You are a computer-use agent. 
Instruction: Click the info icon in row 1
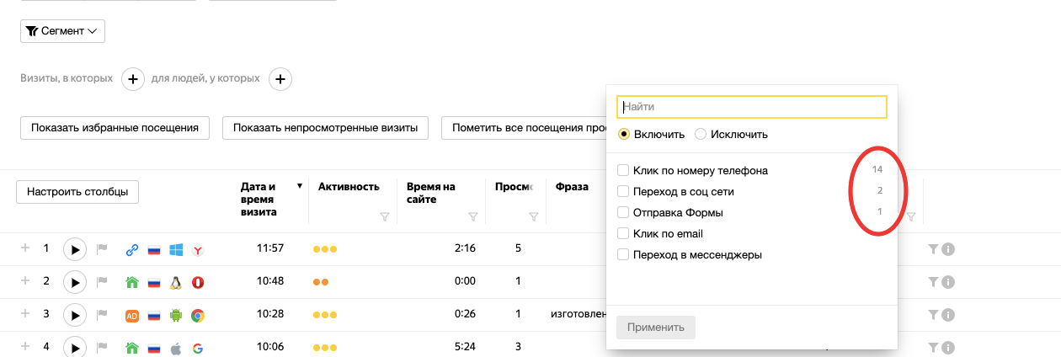tap(947, 249)
